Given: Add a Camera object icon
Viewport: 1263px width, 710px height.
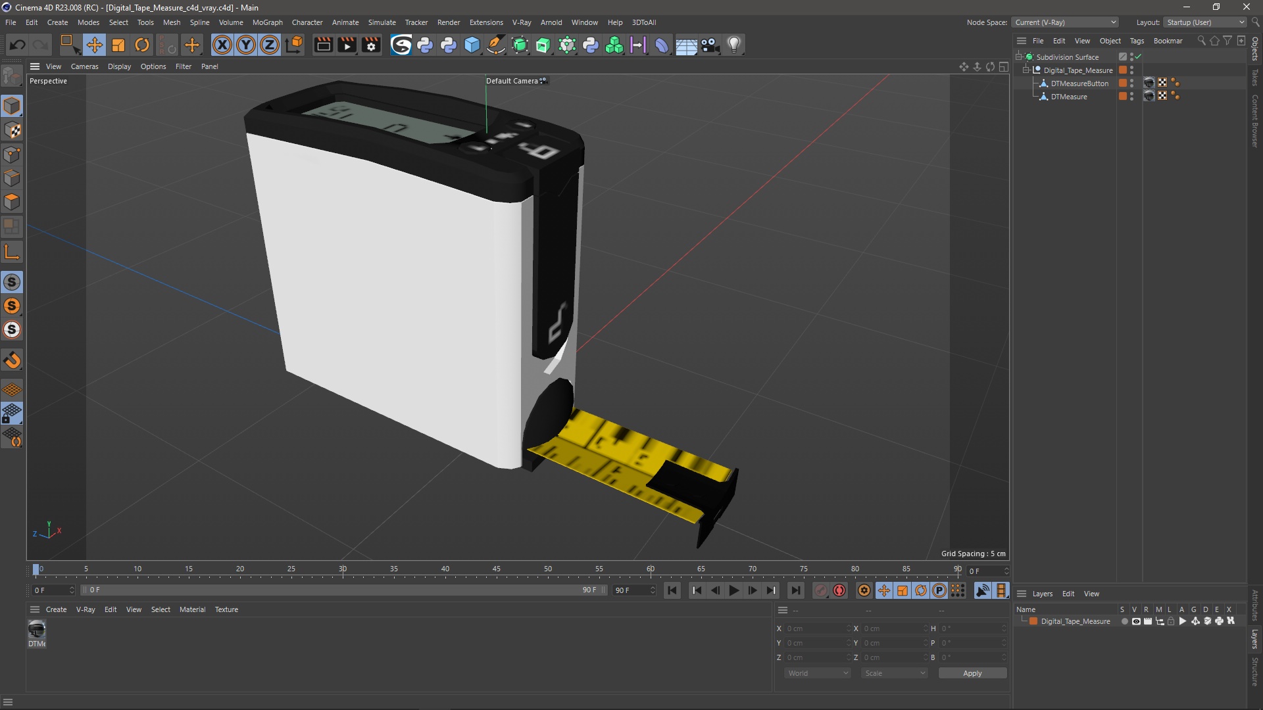Looking at the screenshot, I should point(710,45).
